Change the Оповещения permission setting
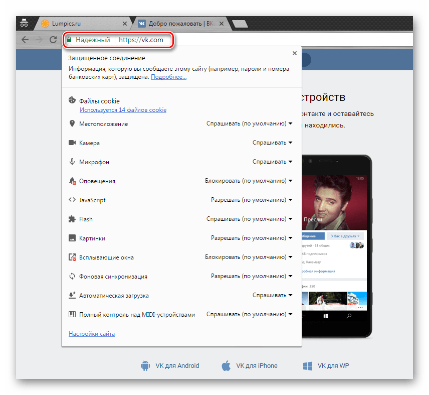The width and height of the screenshot is (429, 395). 249,181
